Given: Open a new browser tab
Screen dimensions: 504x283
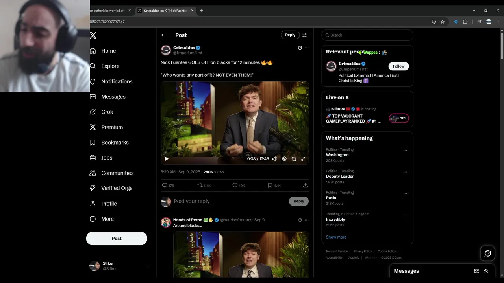Looking at the screenshot, I should pyautogui.click(x=202, y=11).
